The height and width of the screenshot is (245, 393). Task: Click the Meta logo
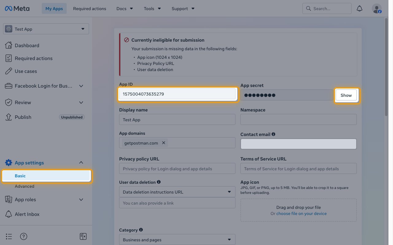[17, 9]
